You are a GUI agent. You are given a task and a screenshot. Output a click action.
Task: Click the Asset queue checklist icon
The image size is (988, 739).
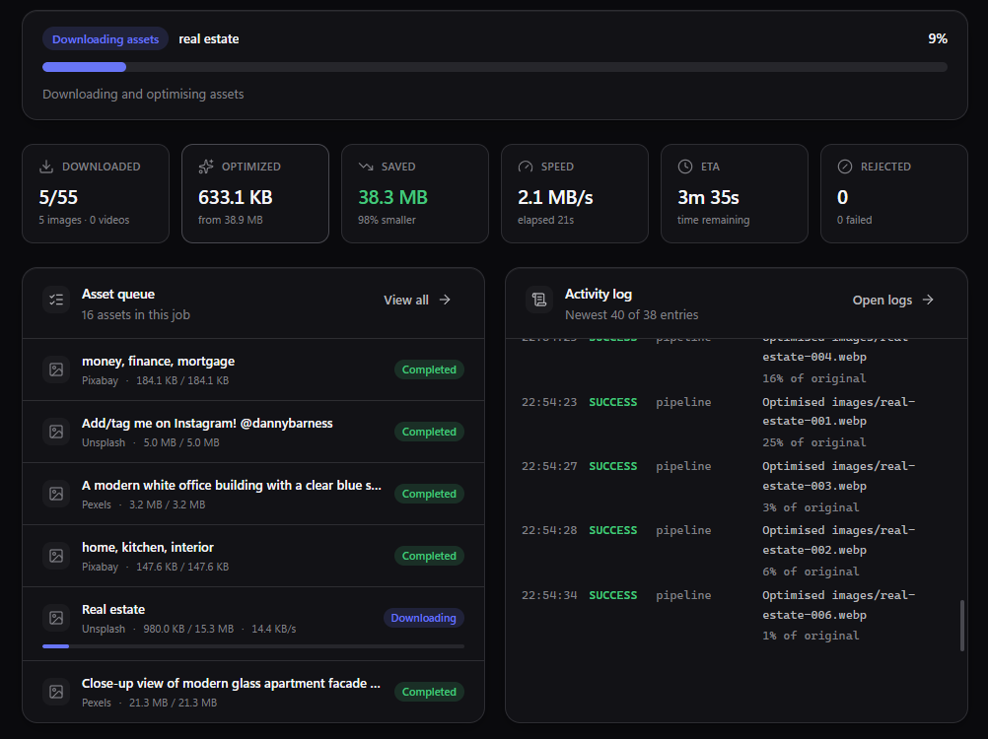56,300
